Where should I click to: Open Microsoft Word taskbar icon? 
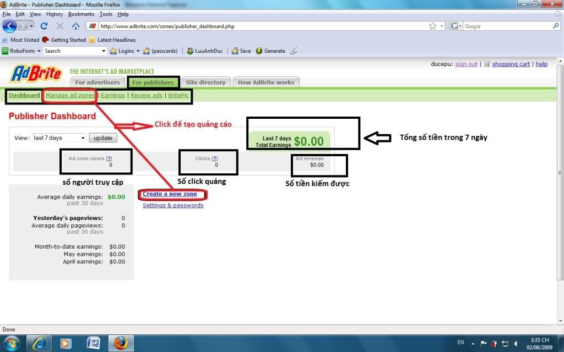tap(93, 343)
